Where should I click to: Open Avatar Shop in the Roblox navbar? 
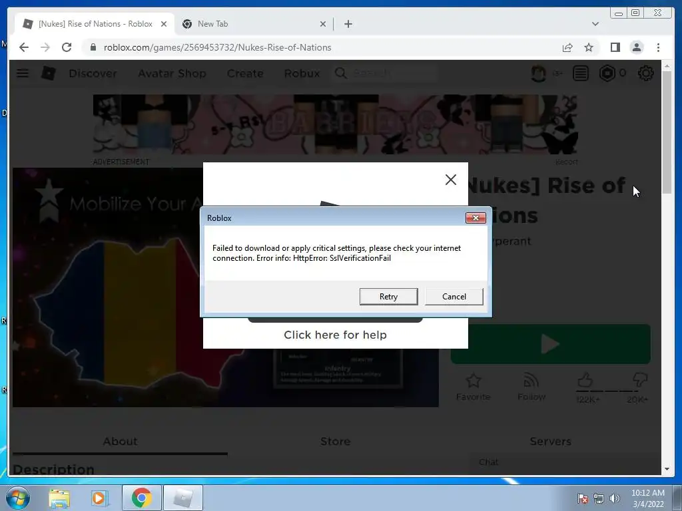coord(172,73)
